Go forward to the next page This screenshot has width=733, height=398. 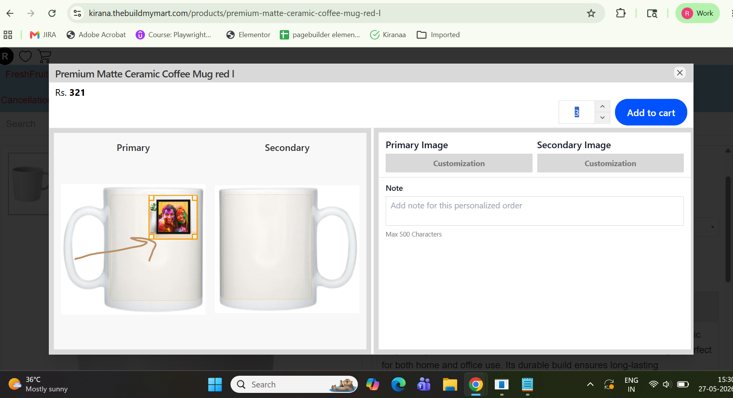pyautogui.click(x=31, y=13)
